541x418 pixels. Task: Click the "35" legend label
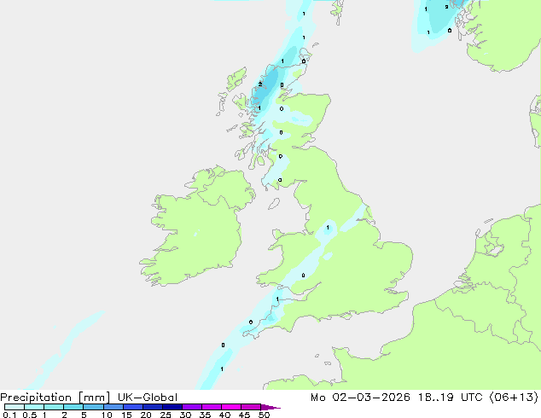(x=205, y=415)
